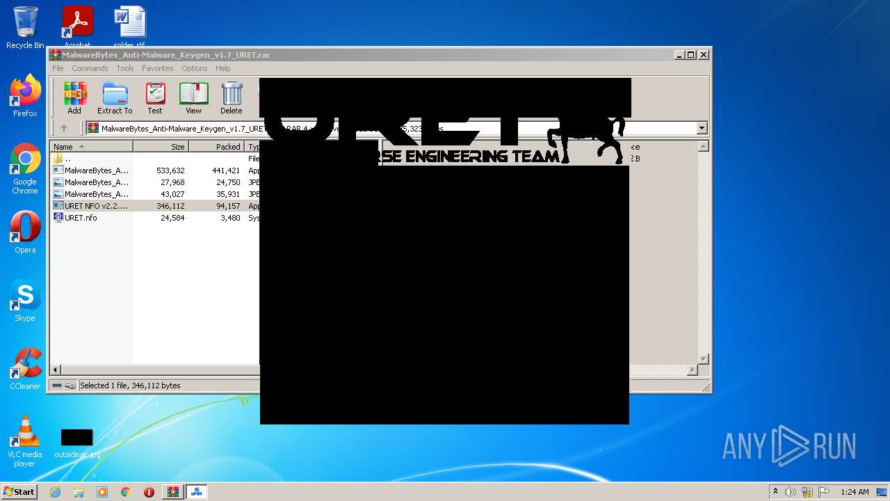Select MalwareBytes image sized 43,027
Screen dimensions: 890x501
(155, 194)
